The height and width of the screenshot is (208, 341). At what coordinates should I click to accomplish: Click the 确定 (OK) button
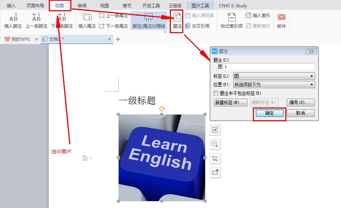270,113
